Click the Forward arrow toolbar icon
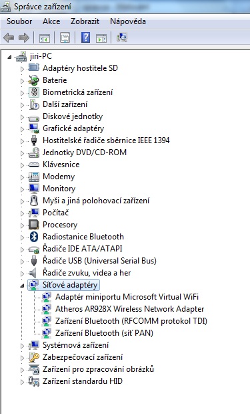This screenshot has width=250, height=414. click(x=24, y=38)
